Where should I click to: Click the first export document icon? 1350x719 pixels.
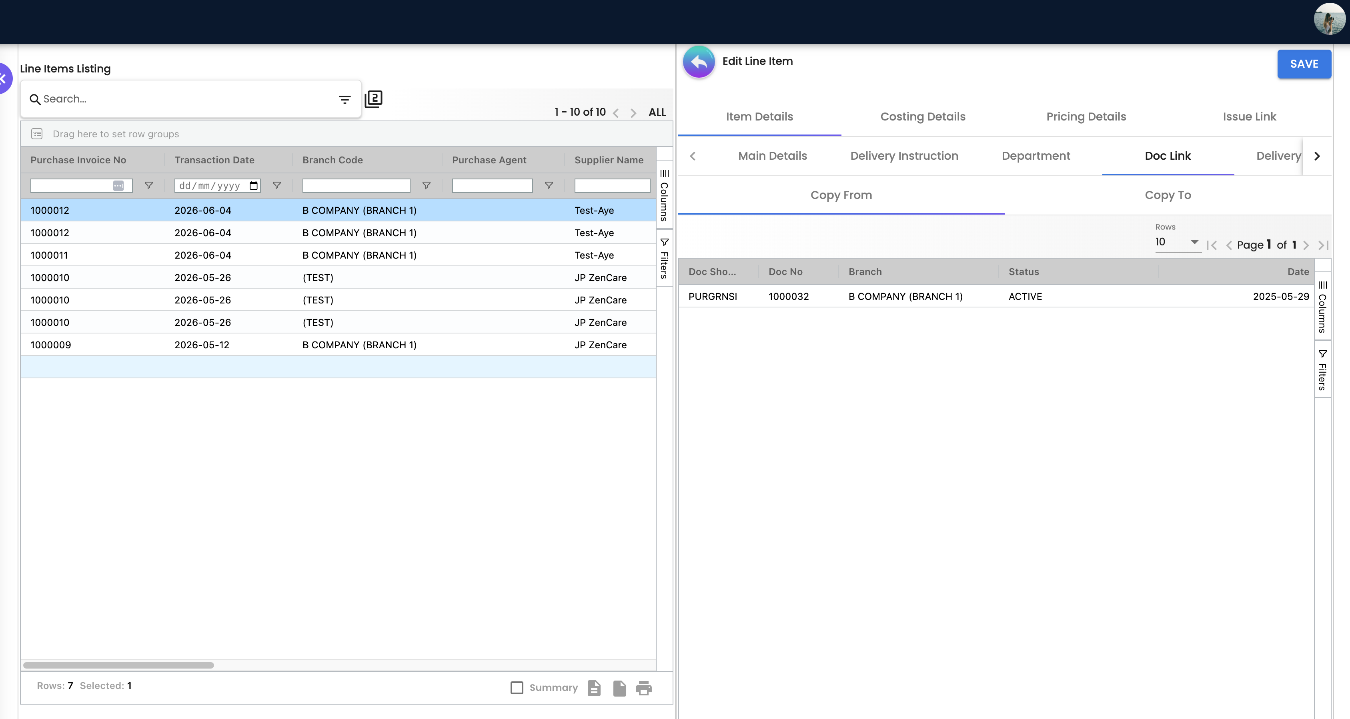pyautogui.click(x=594, y=688)
